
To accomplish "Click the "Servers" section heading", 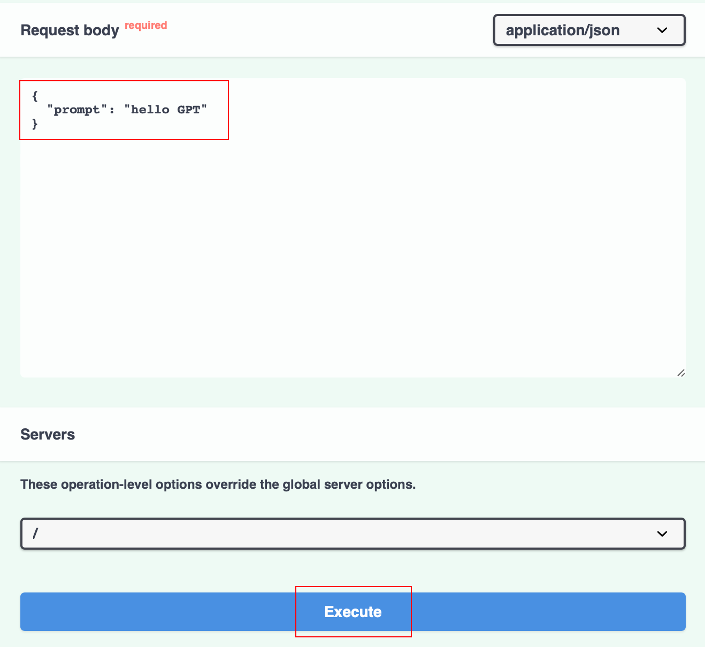I will tap(48, 434).
